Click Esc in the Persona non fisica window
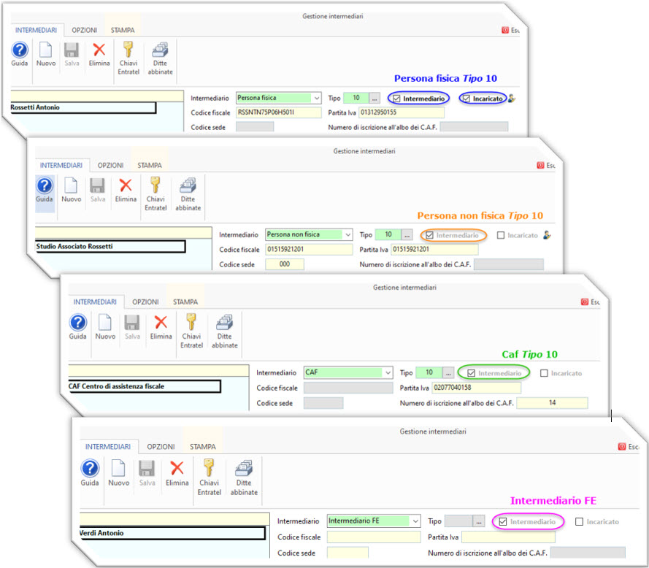649x568 pixels. (546, 165)
